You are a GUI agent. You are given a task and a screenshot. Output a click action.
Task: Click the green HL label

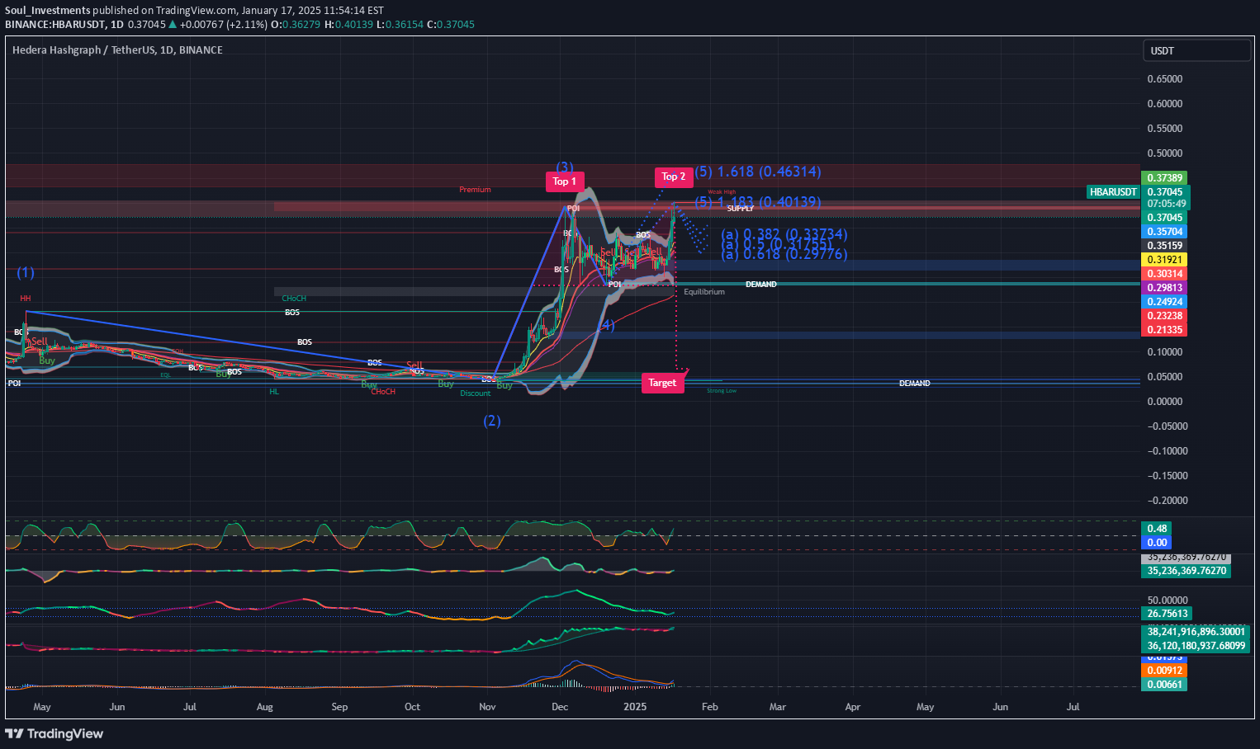coord(274,392)
